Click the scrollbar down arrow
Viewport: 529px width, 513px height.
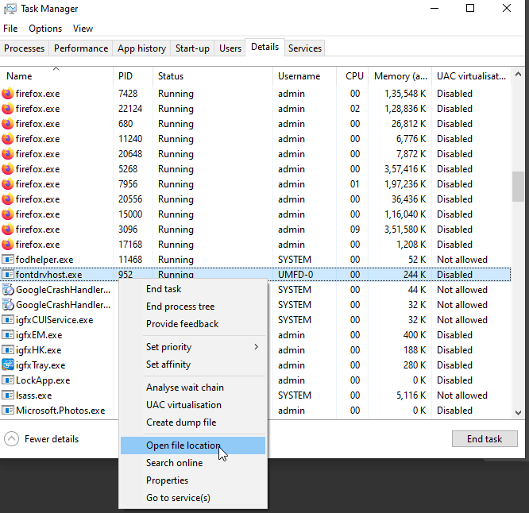click(x=518, y=412)
